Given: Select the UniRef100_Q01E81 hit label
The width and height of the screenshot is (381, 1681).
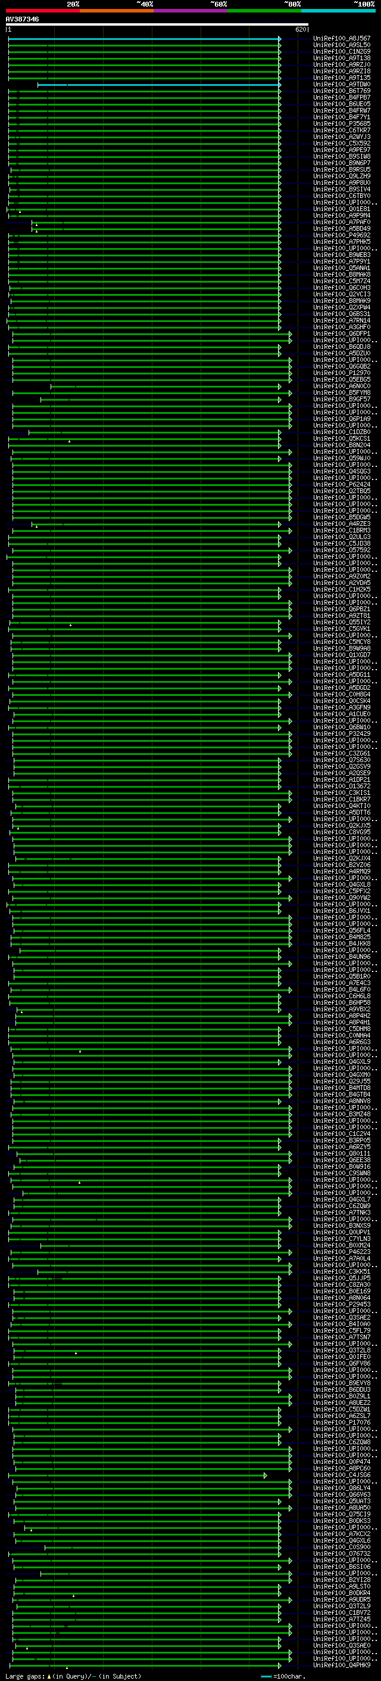Looking at the screenshot, I should coord(342,209).
